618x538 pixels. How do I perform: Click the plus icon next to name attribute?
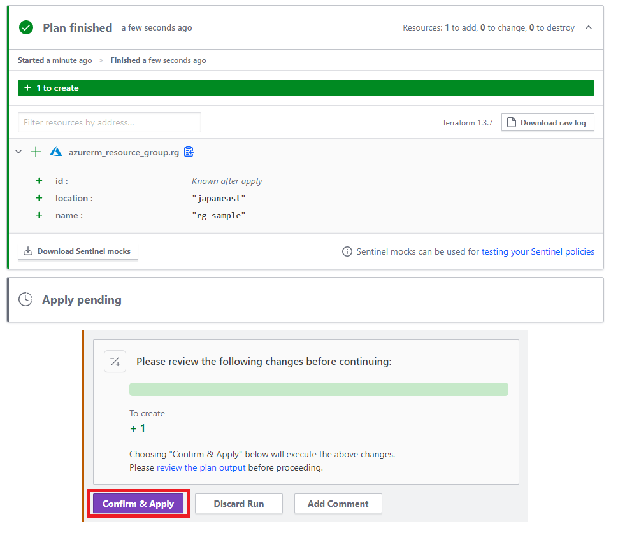point(39,215)
